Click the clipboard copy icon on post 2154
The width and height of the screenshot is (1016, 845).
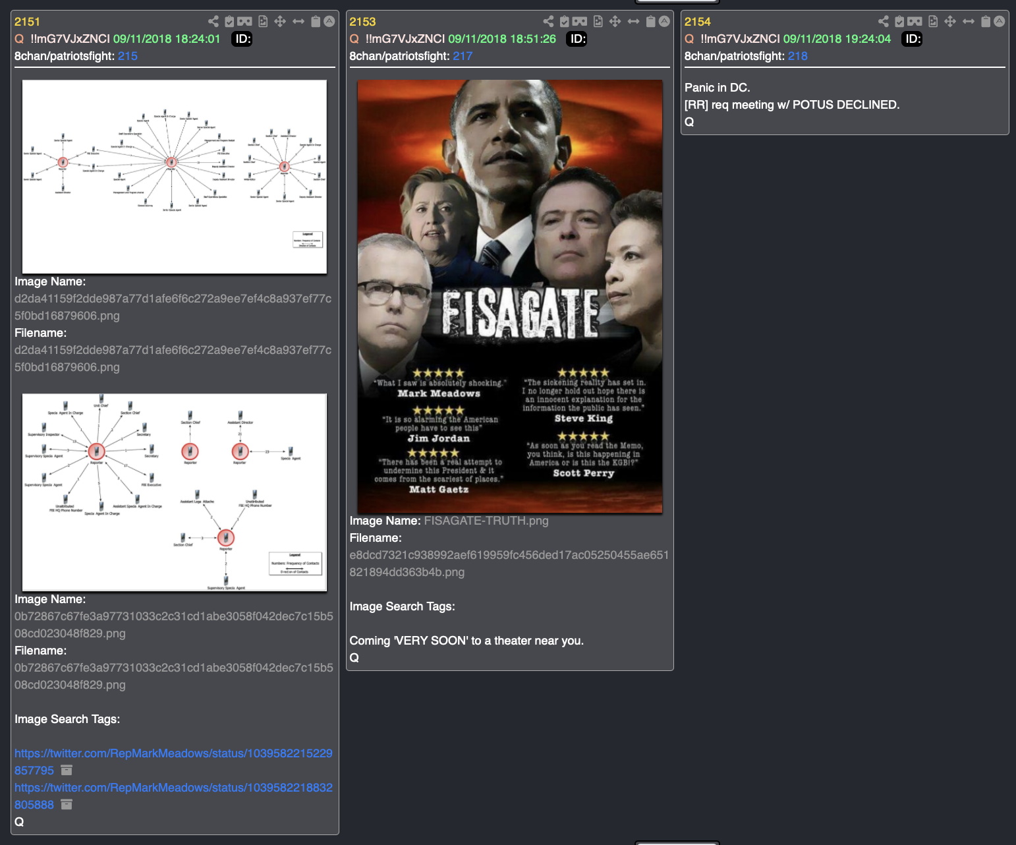pyautogui.click(x=986, y=22)
